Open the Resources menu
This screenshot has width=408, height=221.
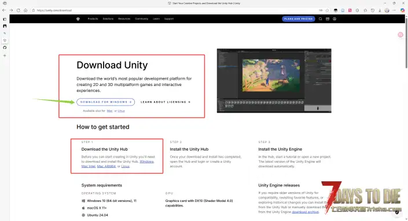click(x=124, y=19)
